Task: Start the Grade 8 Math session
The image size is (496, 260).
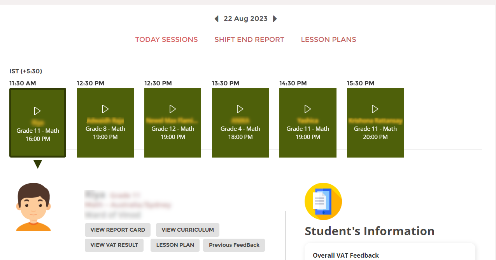Action: point(105,109)
